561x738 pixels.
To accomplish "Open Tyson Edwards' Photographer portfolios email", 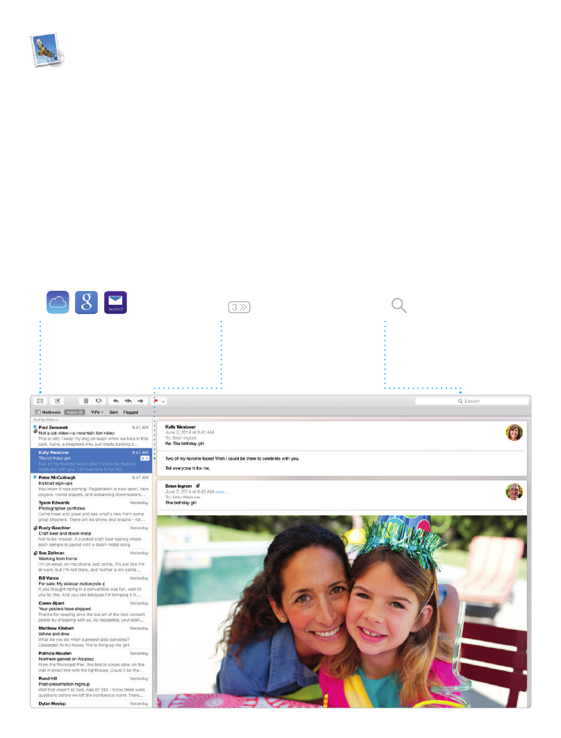I will tap(92, 511).
